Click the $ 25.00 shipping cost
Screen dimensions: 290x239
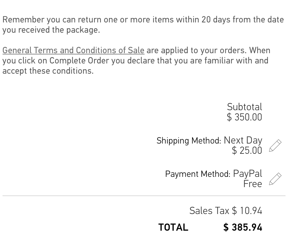[x=247, y=151]
